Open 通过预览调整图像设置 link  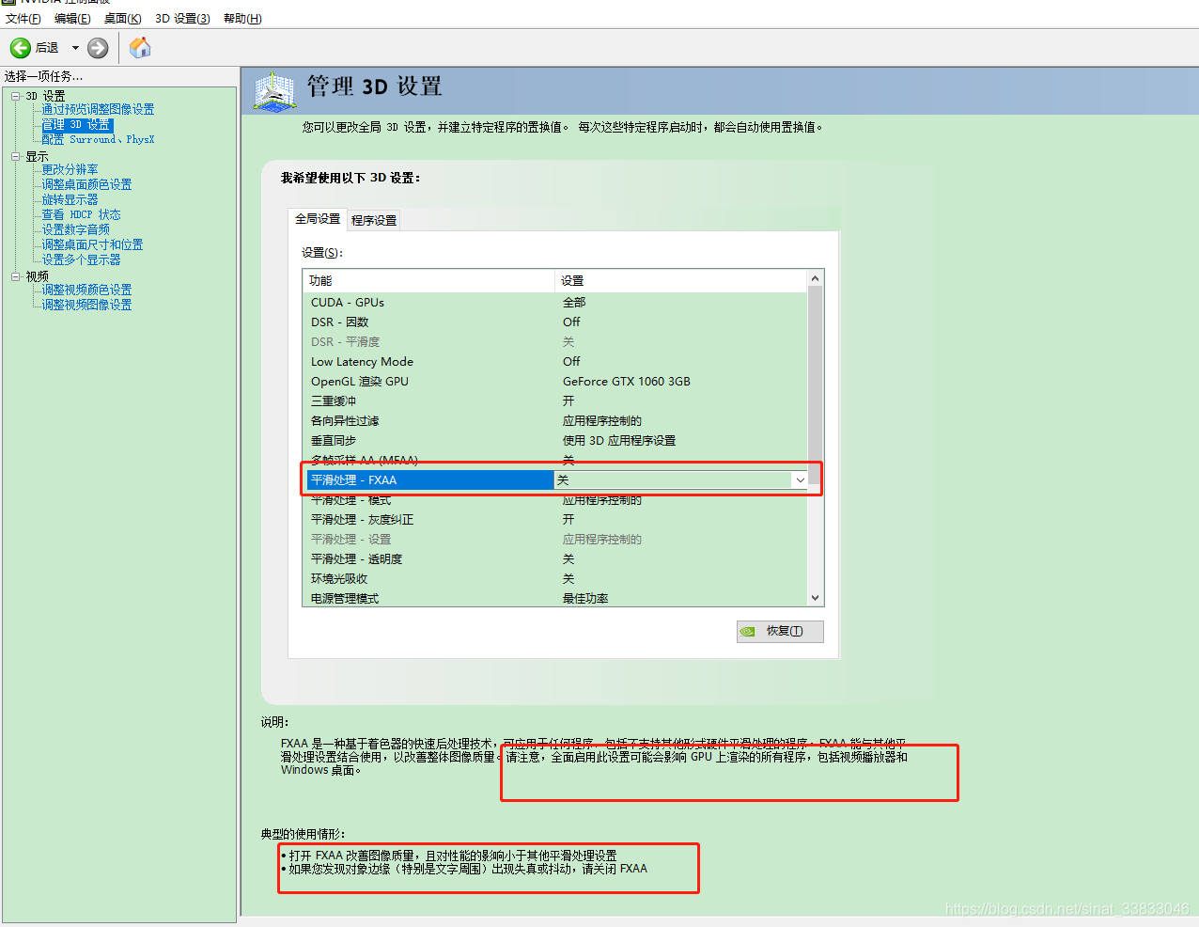pos(98,109)
